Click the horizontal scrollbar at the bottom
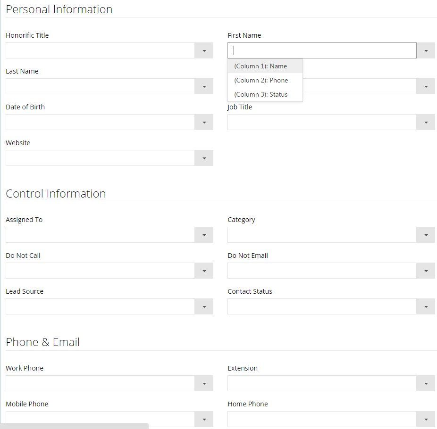 tap(74, 426)
